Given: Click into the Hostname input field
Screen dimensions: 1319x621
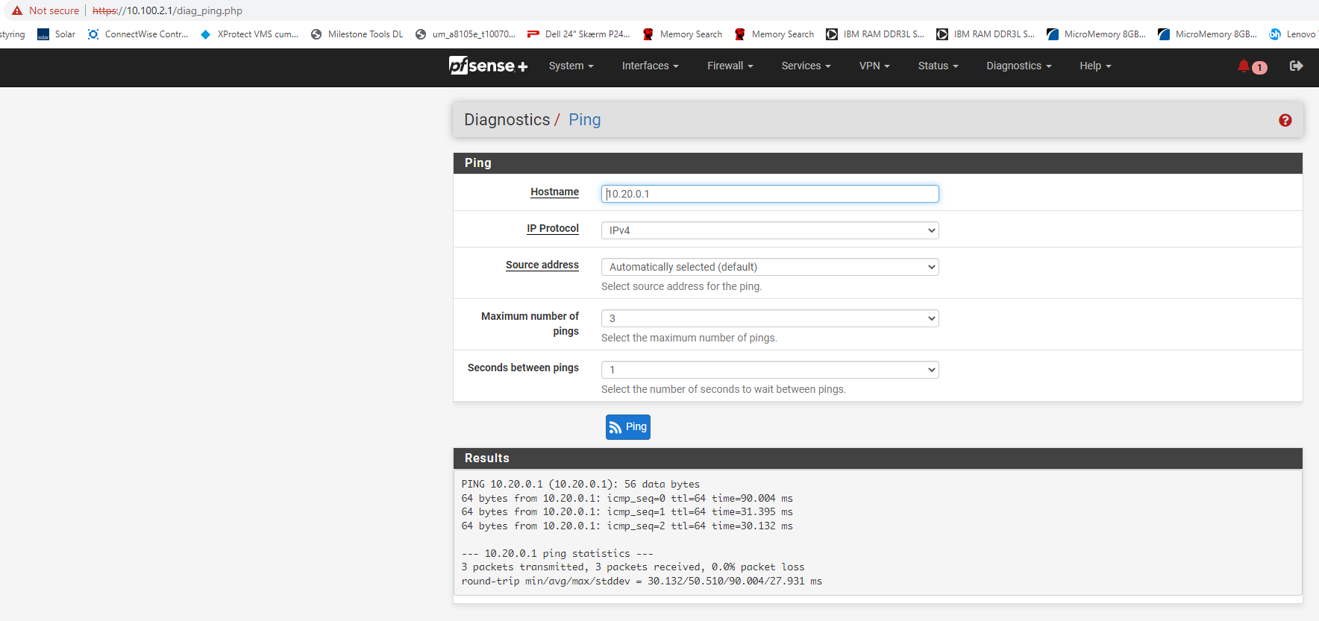Looking at the screenshot, I should 769,194.
